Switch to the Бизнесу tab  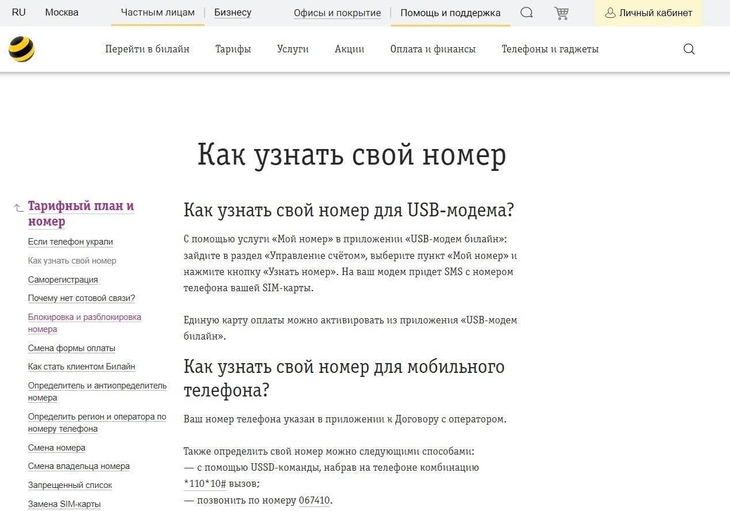232,12
